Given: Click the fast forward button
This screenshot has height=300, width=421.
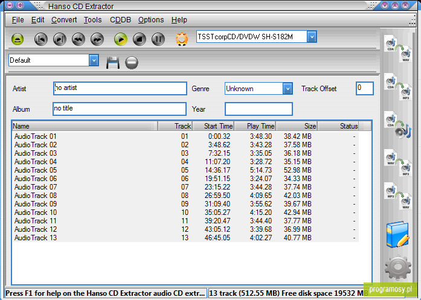Looking at the screenshot, I should click(97, 39).
